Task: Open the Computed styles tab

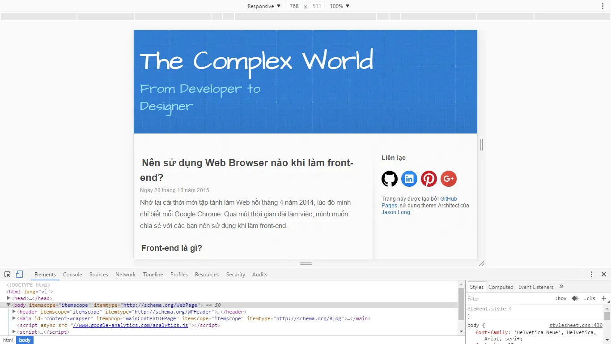Action: point(501,287)
